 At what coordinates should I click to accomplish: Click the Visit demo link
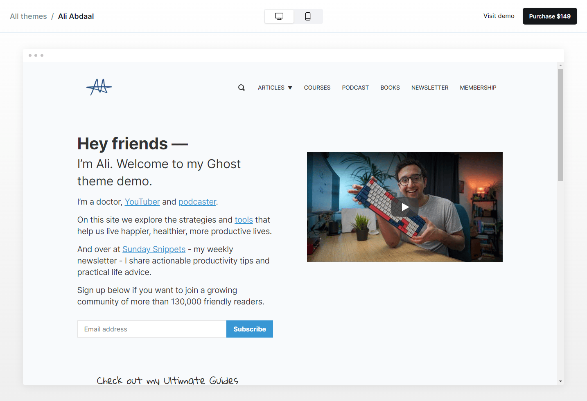[x=499, y=16]
